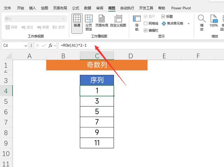Switch to the Review (审阅) tab

click(x=99, y=8)
